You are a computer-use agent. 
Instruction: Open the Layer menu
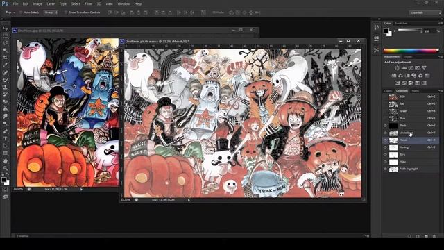pos(51,4)
